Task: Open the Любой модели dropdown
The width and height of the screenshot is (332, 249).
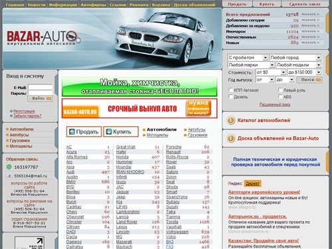Action: coord(298,65)
